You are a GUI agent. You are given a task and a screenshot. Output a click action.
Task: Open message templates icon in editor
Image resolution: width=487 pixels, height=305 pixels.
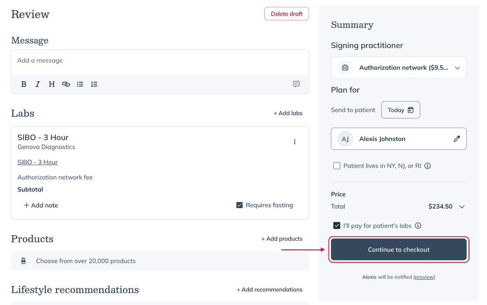coord(296,84)
